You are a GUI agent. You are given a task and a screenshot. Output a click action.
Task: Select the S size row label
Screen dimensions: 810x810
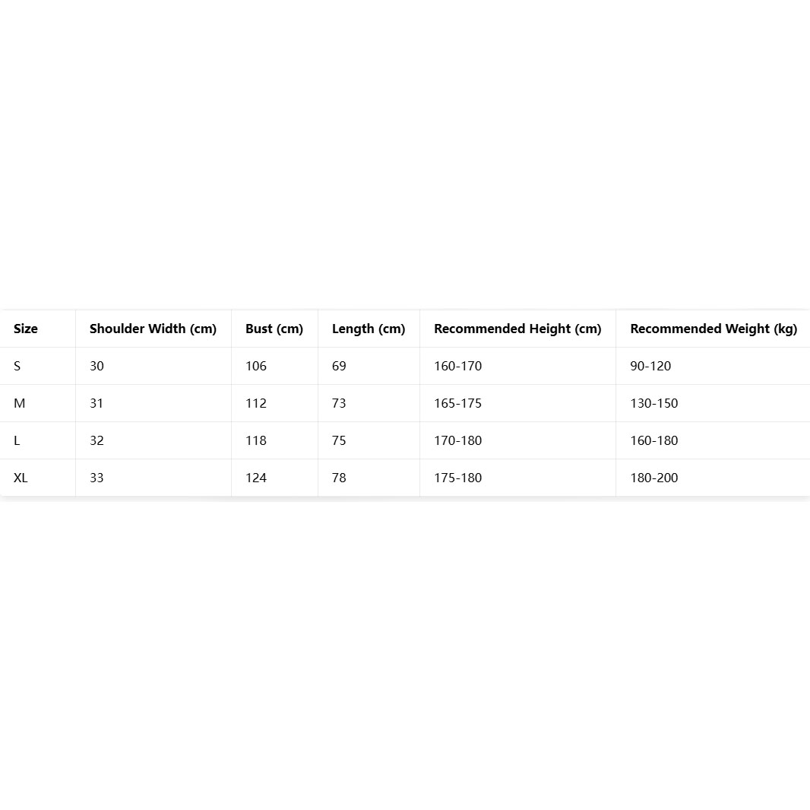click(17, 366)
